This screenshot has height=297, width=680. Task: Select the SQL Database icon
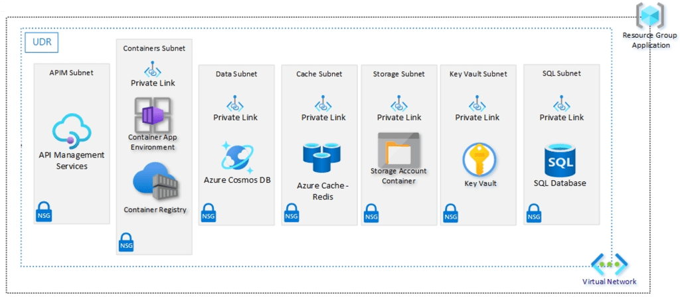560,160
